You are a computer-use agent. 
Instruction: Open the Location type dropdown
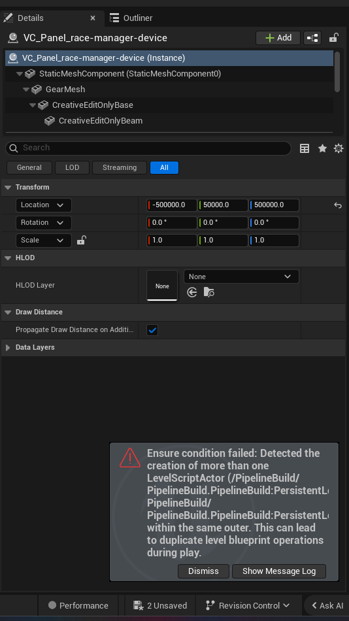point(43,205)
